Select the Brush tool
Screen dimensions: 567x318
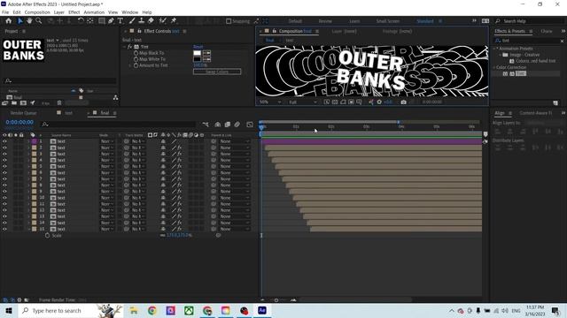(x=132, y=21)
